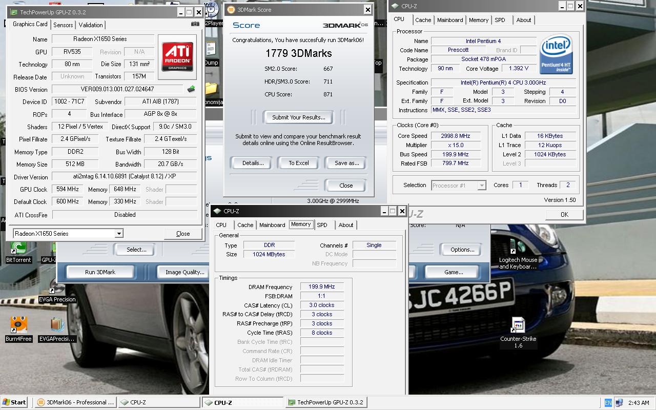Click Close button in 3DMark Score dialog
The height and width of the screenshot is (410, 656).
(346, 186)
